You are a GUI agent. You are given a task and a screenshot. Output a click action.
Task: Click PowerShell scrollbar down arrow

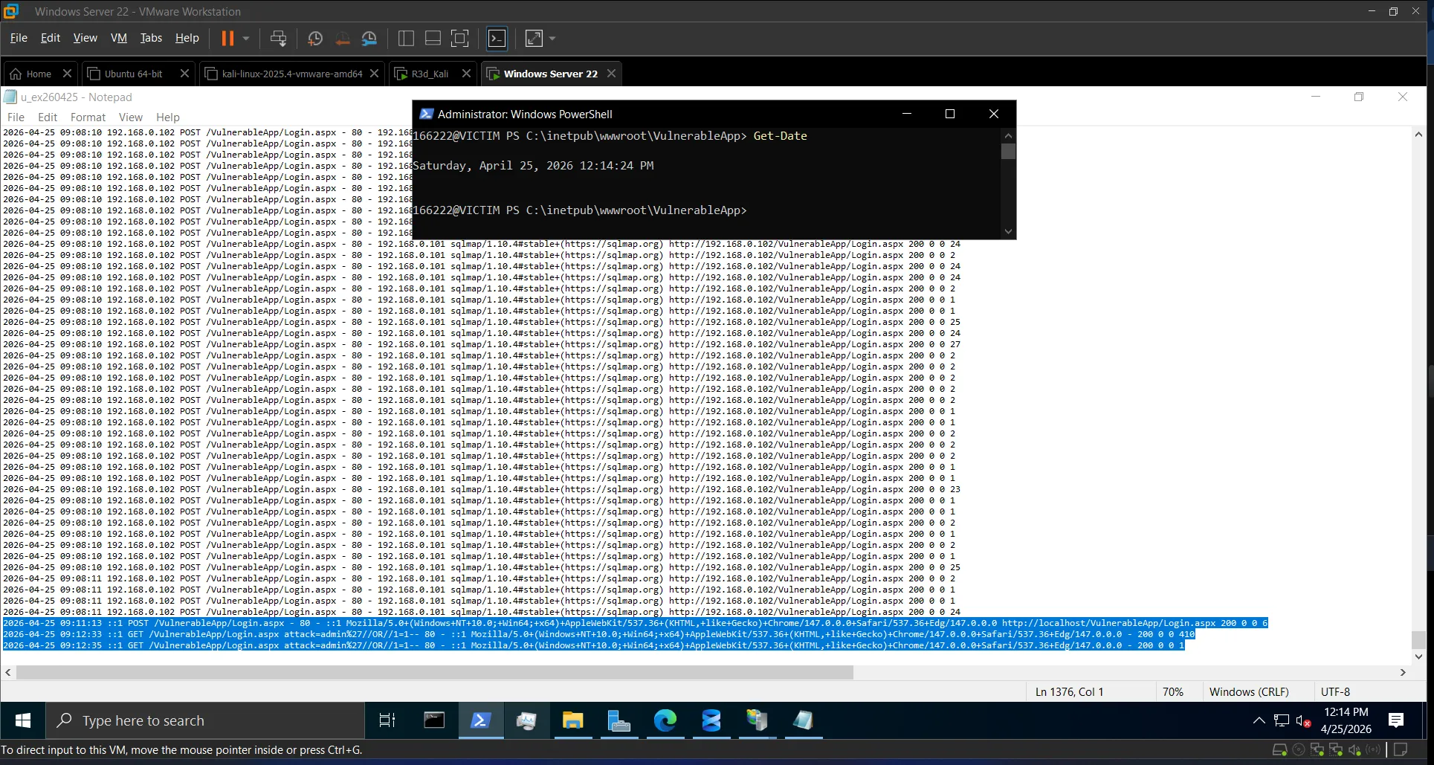click(1008, 231)
